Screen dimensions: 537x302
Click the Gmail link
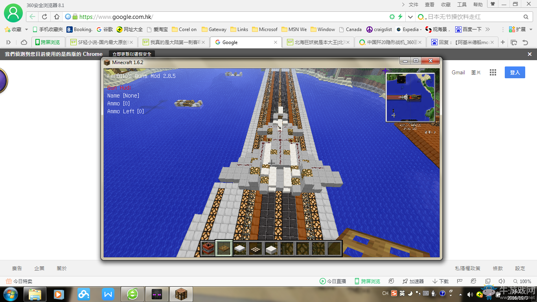[x=458, y=72]
